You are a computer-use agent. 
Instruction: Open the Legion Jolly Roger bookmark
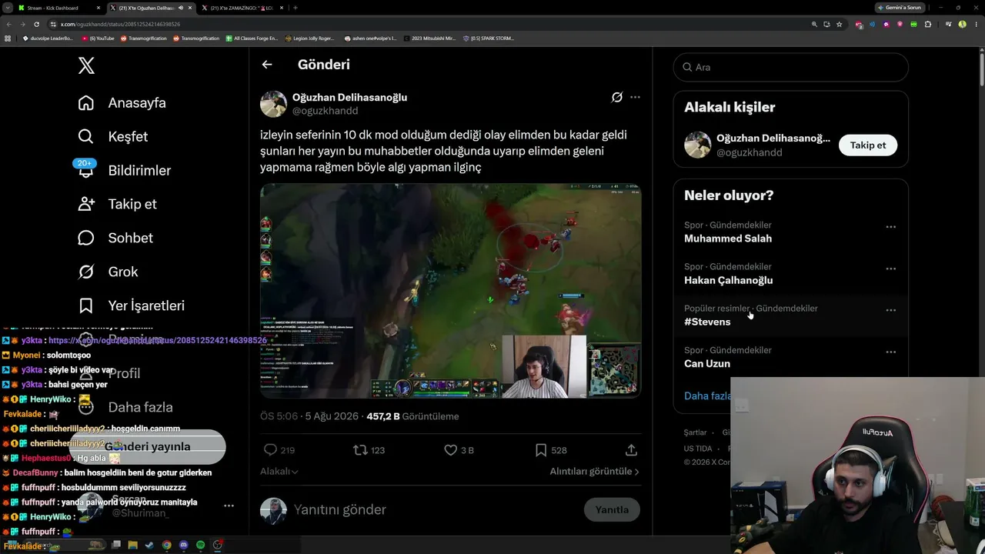[309, 38]
